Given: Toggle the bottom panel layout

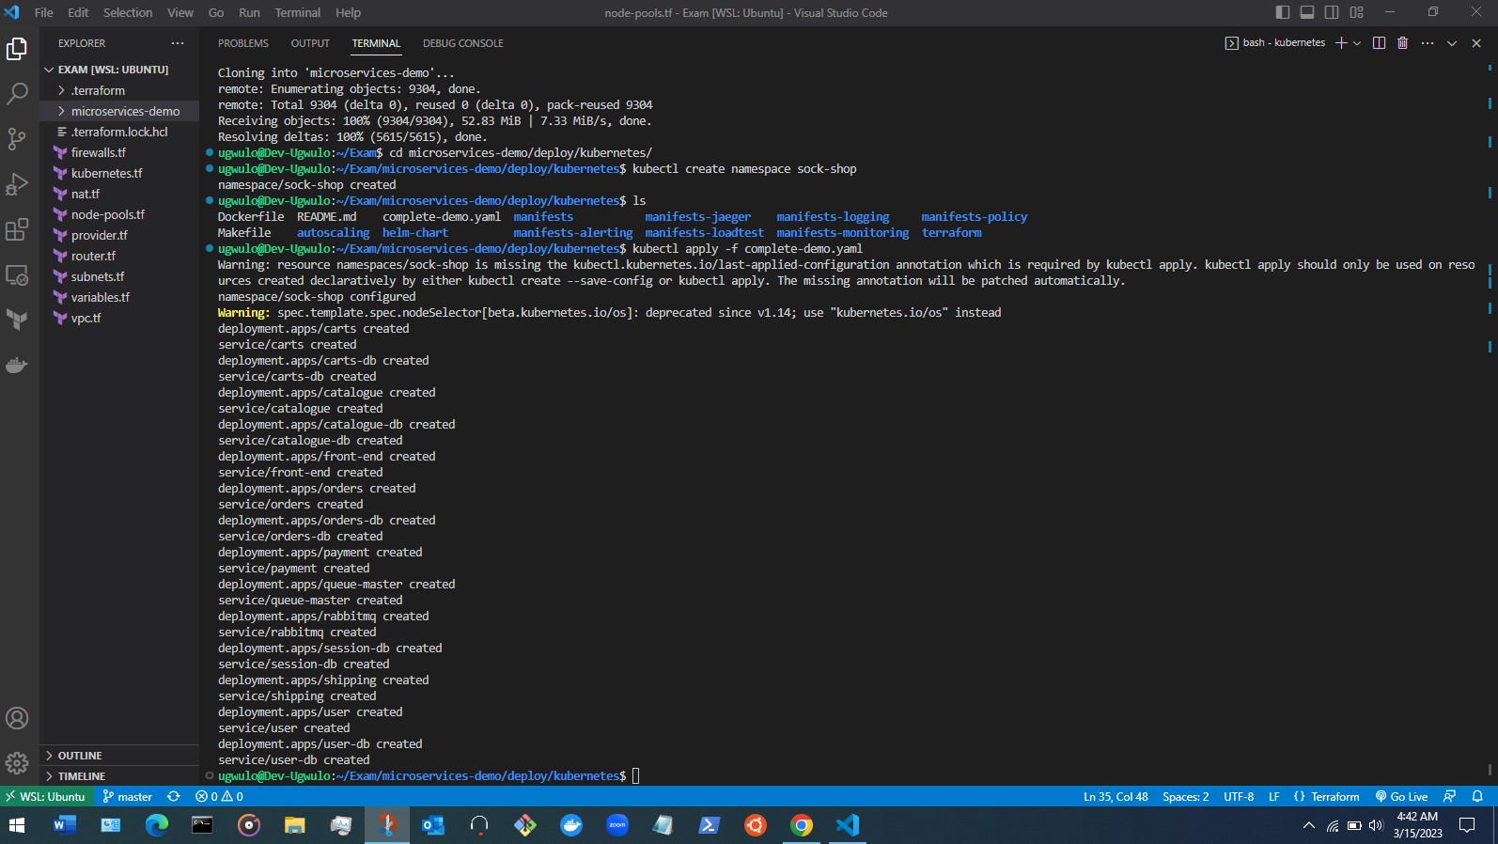Looking at the screenshot, I should pyautogui.click(x=1307, y=12).
